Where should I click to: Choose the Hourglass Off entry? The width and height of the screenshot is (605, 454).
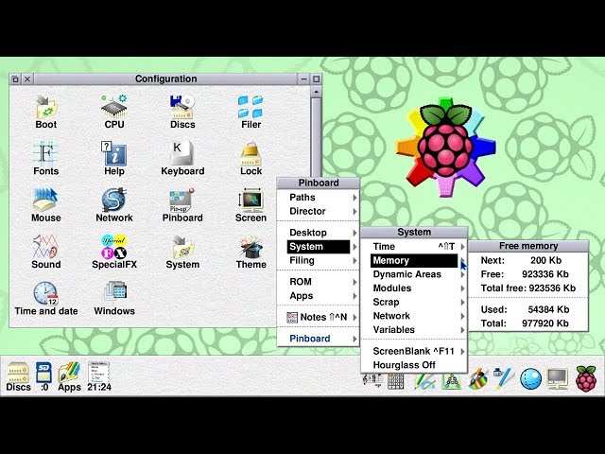pyautogui.click(x=414, y=365)
